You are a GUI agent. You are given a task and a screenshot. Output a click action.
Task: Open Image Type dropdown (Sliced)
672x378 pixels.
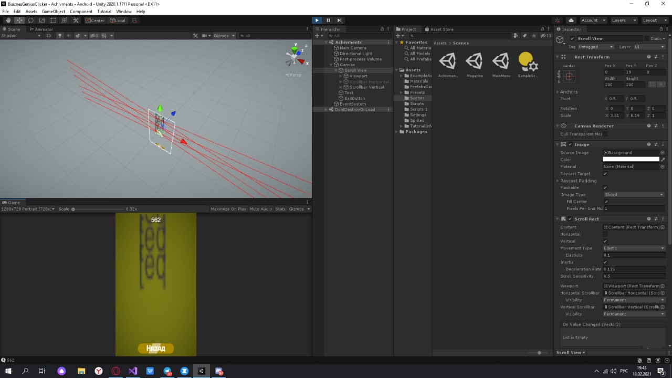point(634,194)
